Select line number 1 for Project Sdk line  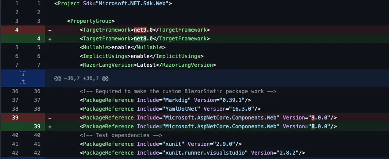click(17, 4)
